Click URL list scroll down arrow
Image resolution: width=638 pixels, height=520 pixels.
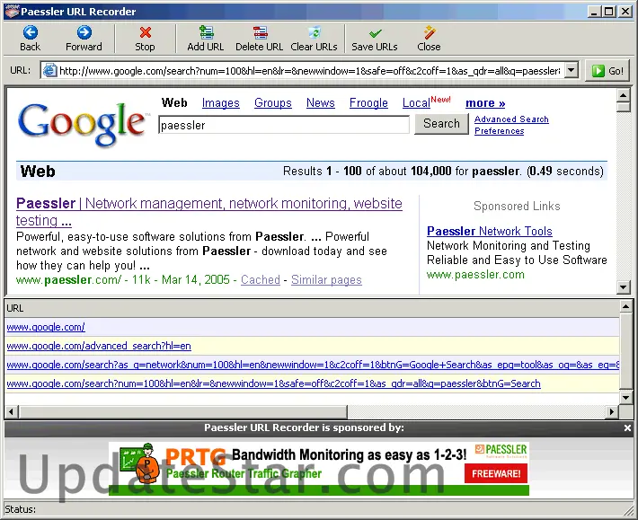point(625,397)
